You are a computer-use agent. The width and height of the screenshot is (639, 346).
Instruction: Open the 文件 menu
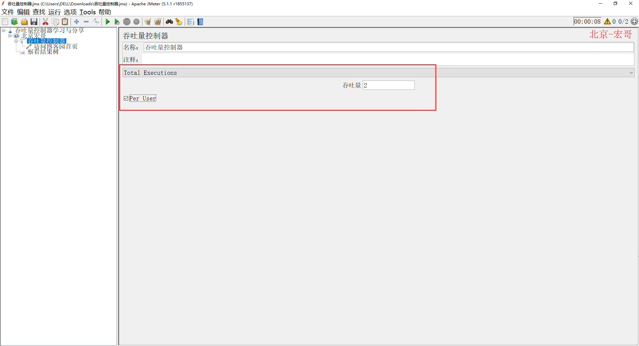pos(8,12)
